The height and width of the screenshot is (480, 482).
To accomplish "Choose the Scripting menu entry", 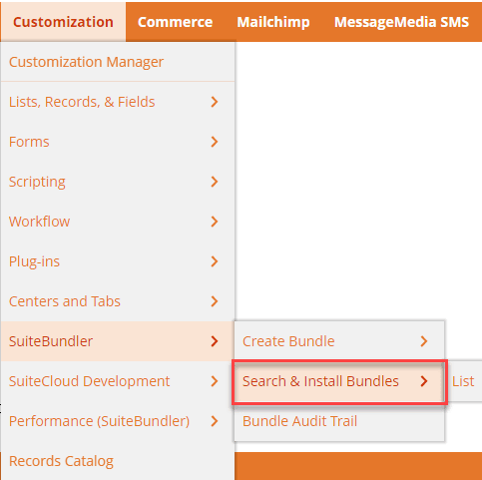I will 118,182.
